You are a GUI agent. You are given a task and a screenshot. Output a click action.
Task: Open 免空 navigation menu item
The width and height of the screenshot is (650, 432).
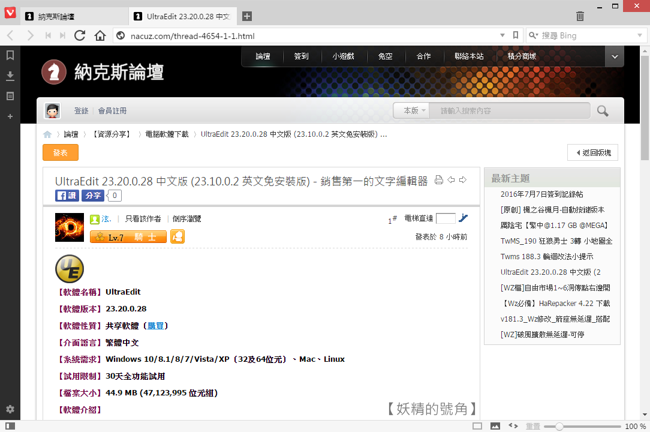385,56
